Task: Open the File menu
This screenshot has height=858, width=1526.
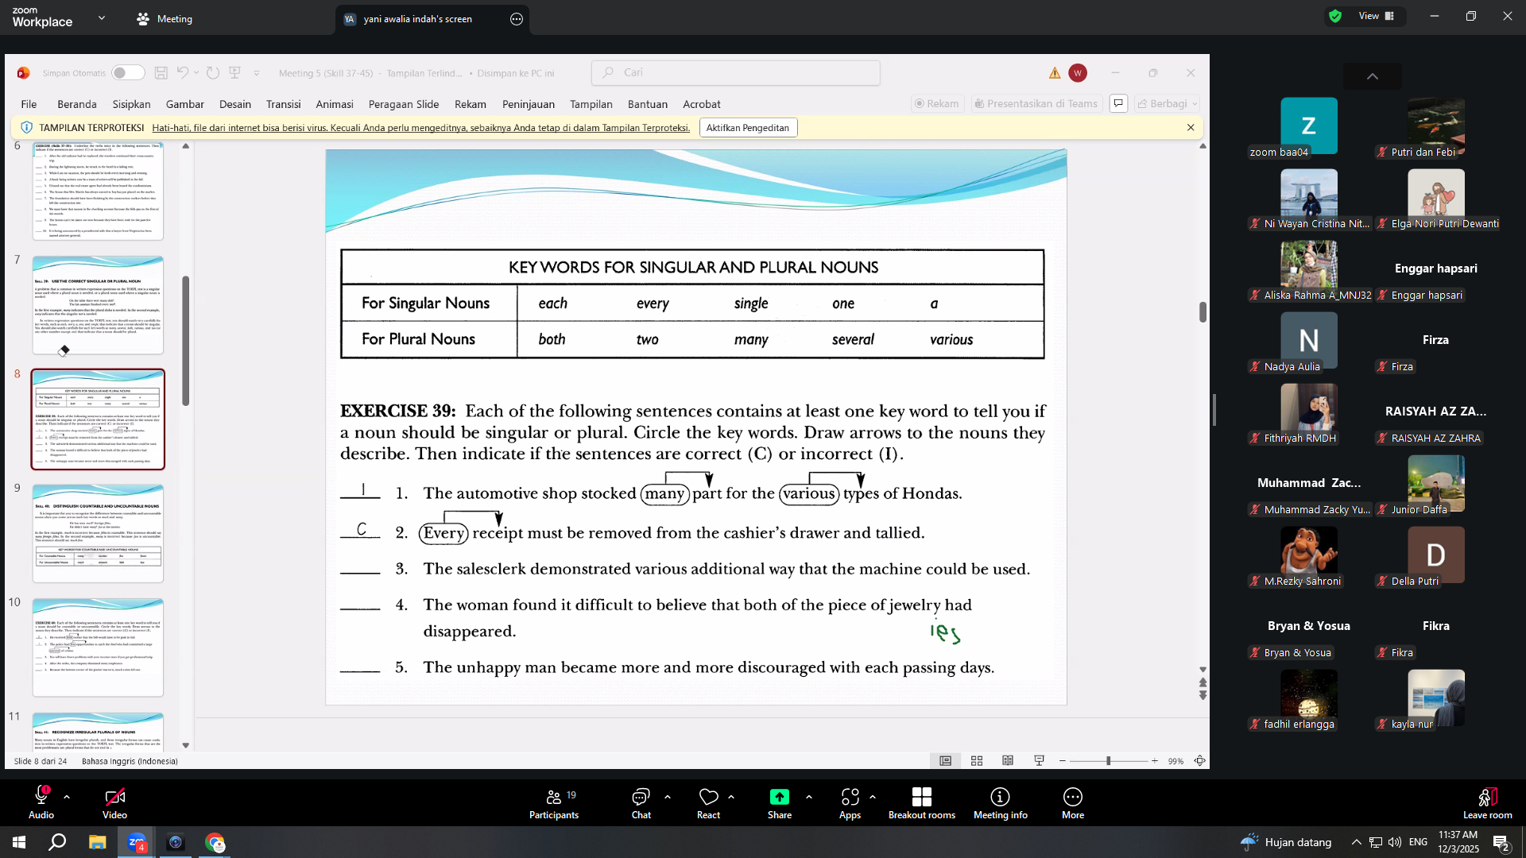Action: point(29,104)
